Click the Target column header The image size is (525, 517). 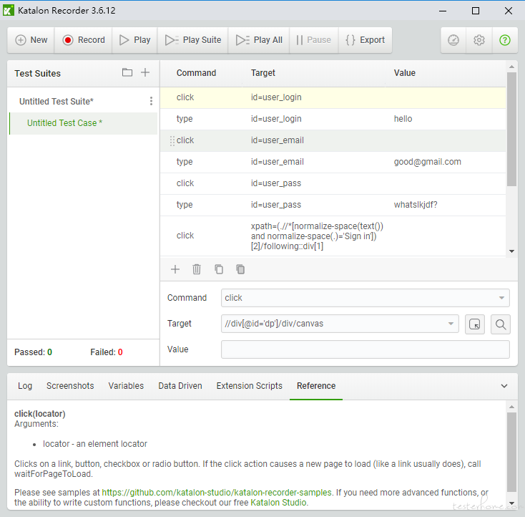263,73
